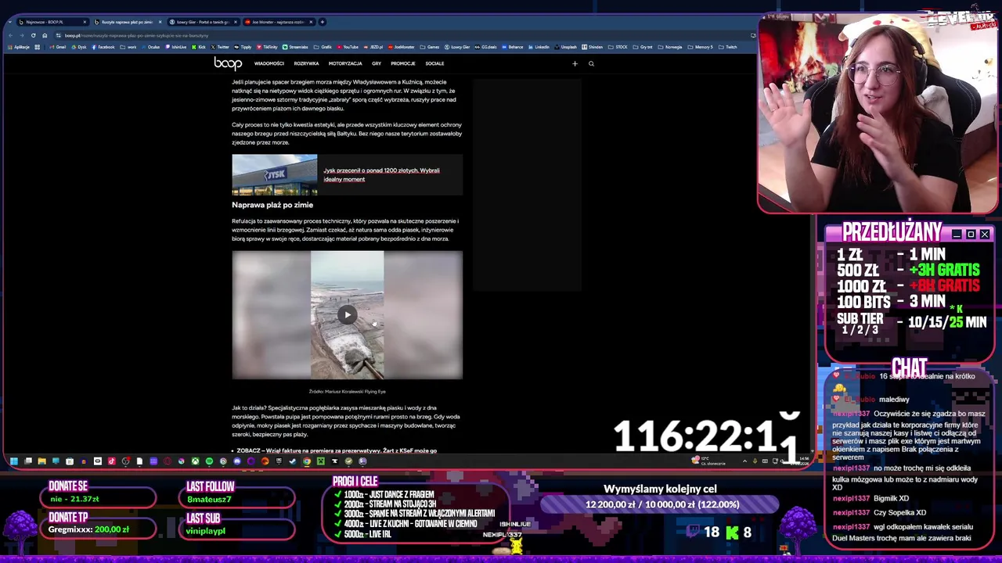Open the boop site search icon
Screen dimensions: 1002x563
pyautogui.click(x=591, y=63)
